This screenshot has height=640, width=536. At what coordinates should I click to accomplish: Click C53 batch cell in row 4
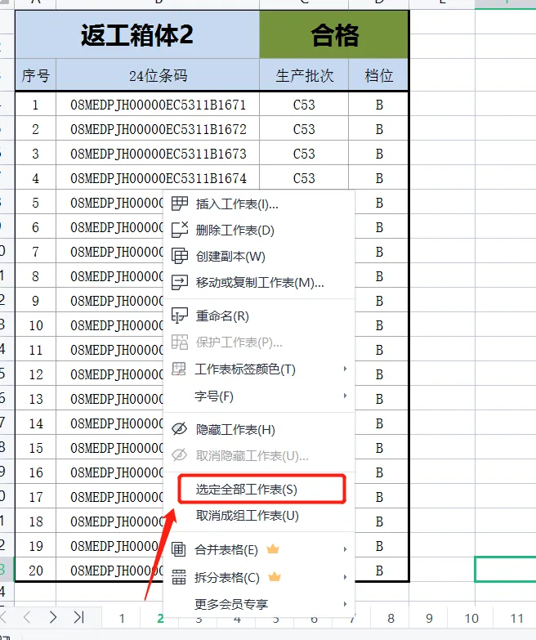pyautogui.click(x=304, y=178)
